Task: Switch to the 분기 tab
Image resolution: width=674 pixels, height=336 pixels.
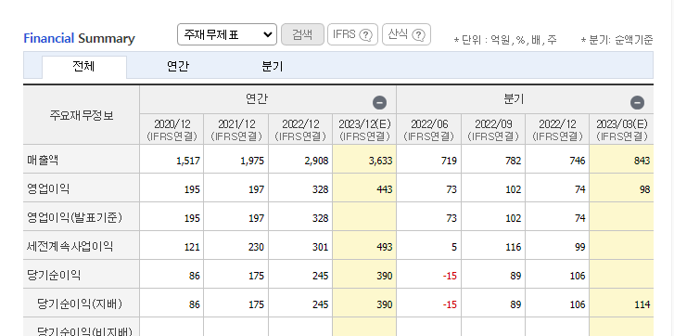Action: [x=272, y=67]
